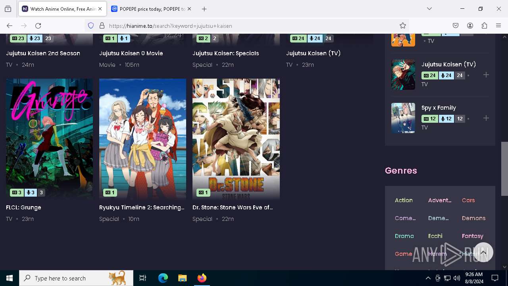Show hidden system tray icons

pyautogui.click(x=428, y=278)
